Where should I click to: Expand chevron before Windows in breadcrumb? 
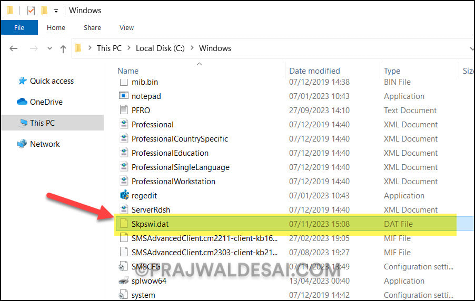[x=192, y=48]
